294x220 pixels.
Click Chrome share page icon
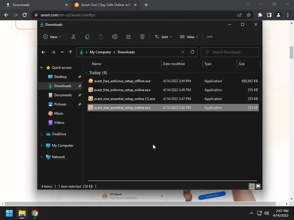(239, 15)
